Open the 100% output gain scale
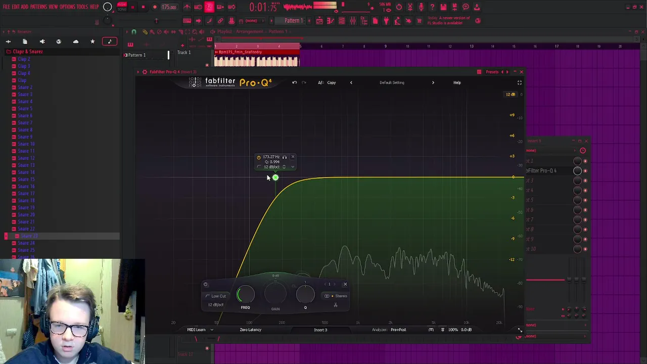The image size is (647, 364). tap(453, 330)
